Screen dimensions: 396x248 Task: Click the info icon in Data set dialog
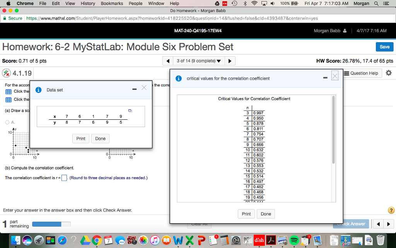coord(38,90)
